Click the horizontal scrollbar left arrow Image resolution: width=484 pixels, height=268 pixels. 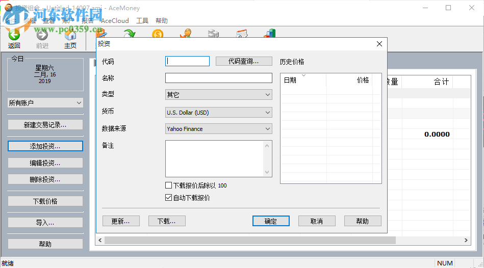click(x=100, y=240)
